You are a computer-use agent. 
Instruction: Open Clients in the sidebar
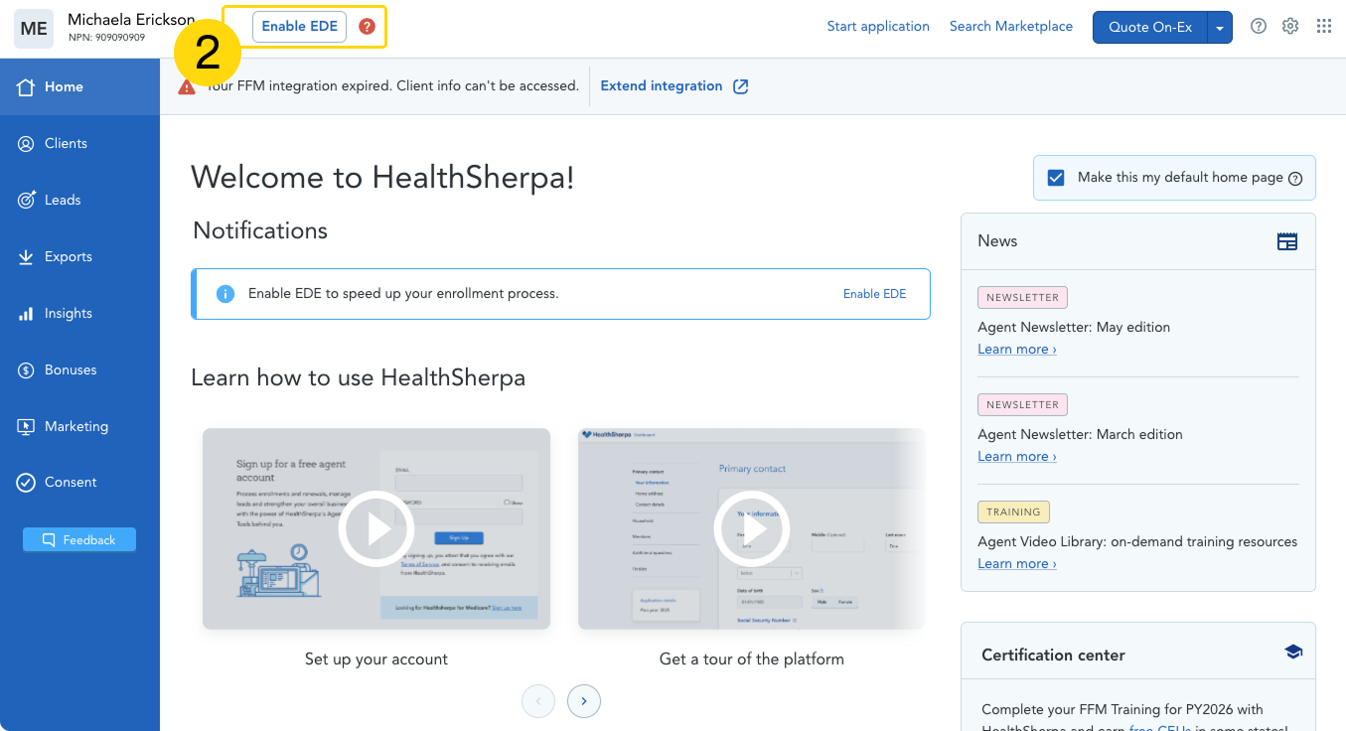point(79,144)
